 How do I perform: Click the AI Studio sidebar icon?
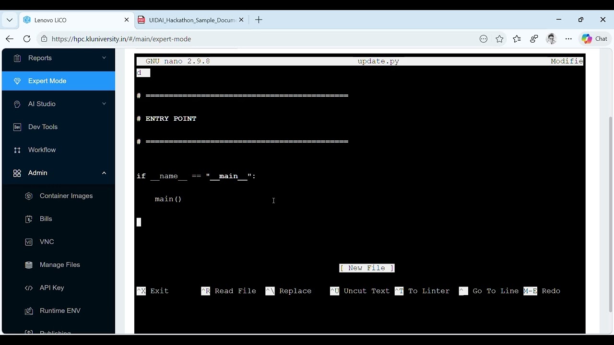(x=17, y=104)
